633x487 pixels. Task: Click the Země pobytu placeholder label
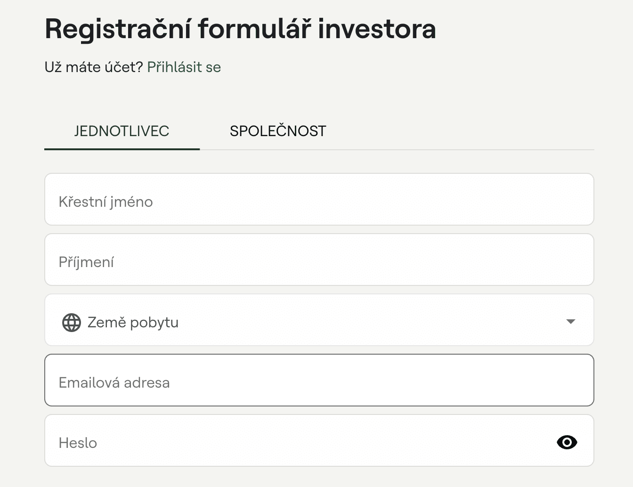pyautogui.click(x=133, y=323)
